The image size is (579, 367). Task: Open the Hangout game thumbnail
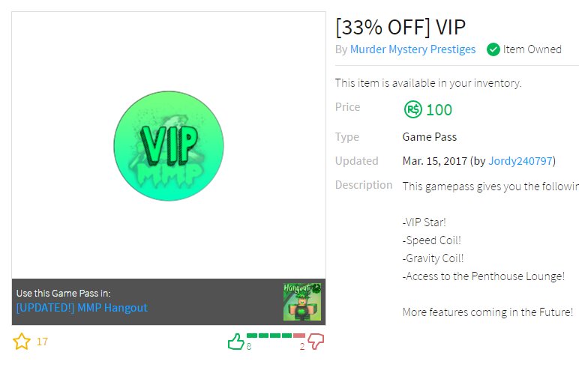tap(302, 302)
